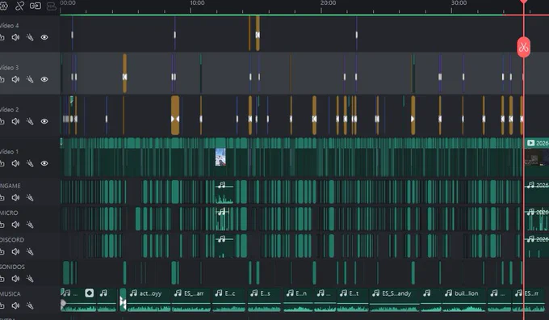Hide the Video 2 track with eye icon

[x=44, y=121]
